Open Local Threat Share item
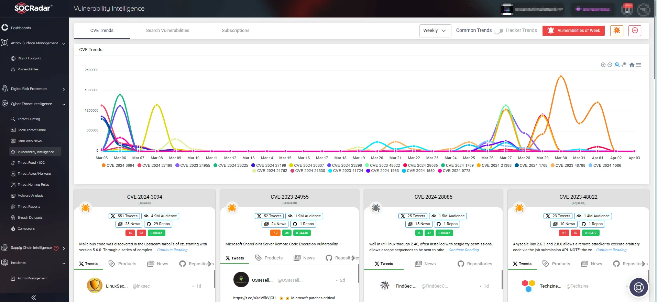 pyautogui.click(x=32, y=130)
